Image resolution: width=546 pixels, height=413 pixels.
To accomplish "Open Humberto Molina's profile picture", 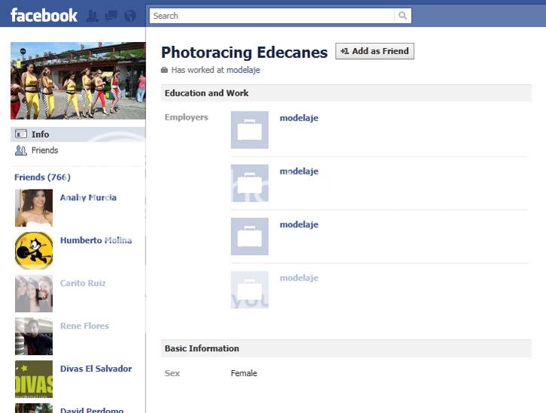I will 34,251.
